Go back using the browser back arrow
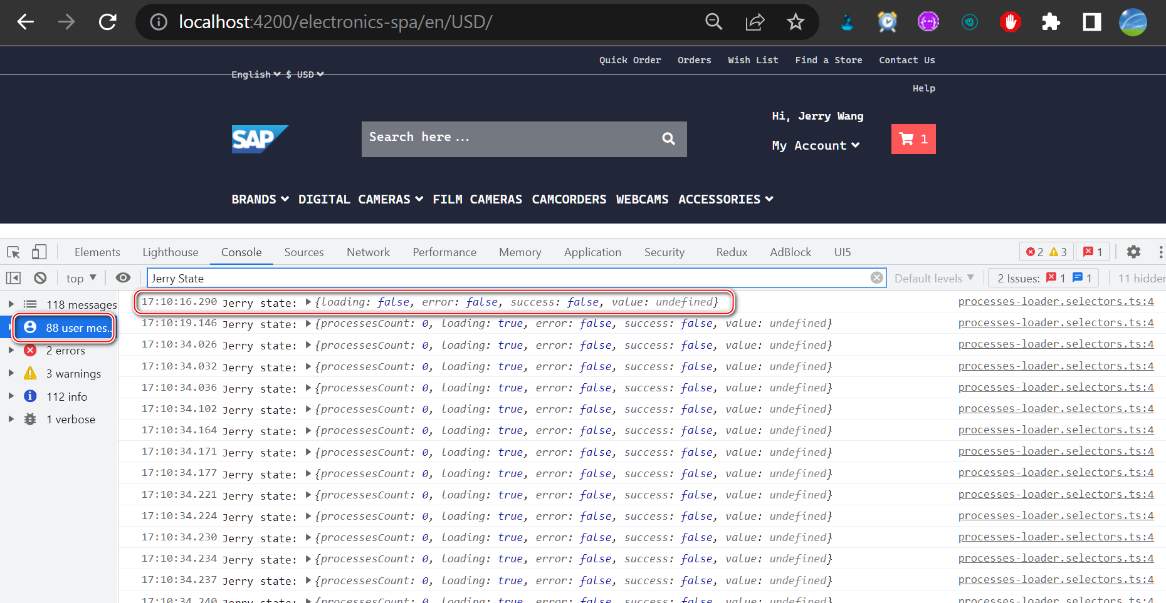 [x=26, y=23]
